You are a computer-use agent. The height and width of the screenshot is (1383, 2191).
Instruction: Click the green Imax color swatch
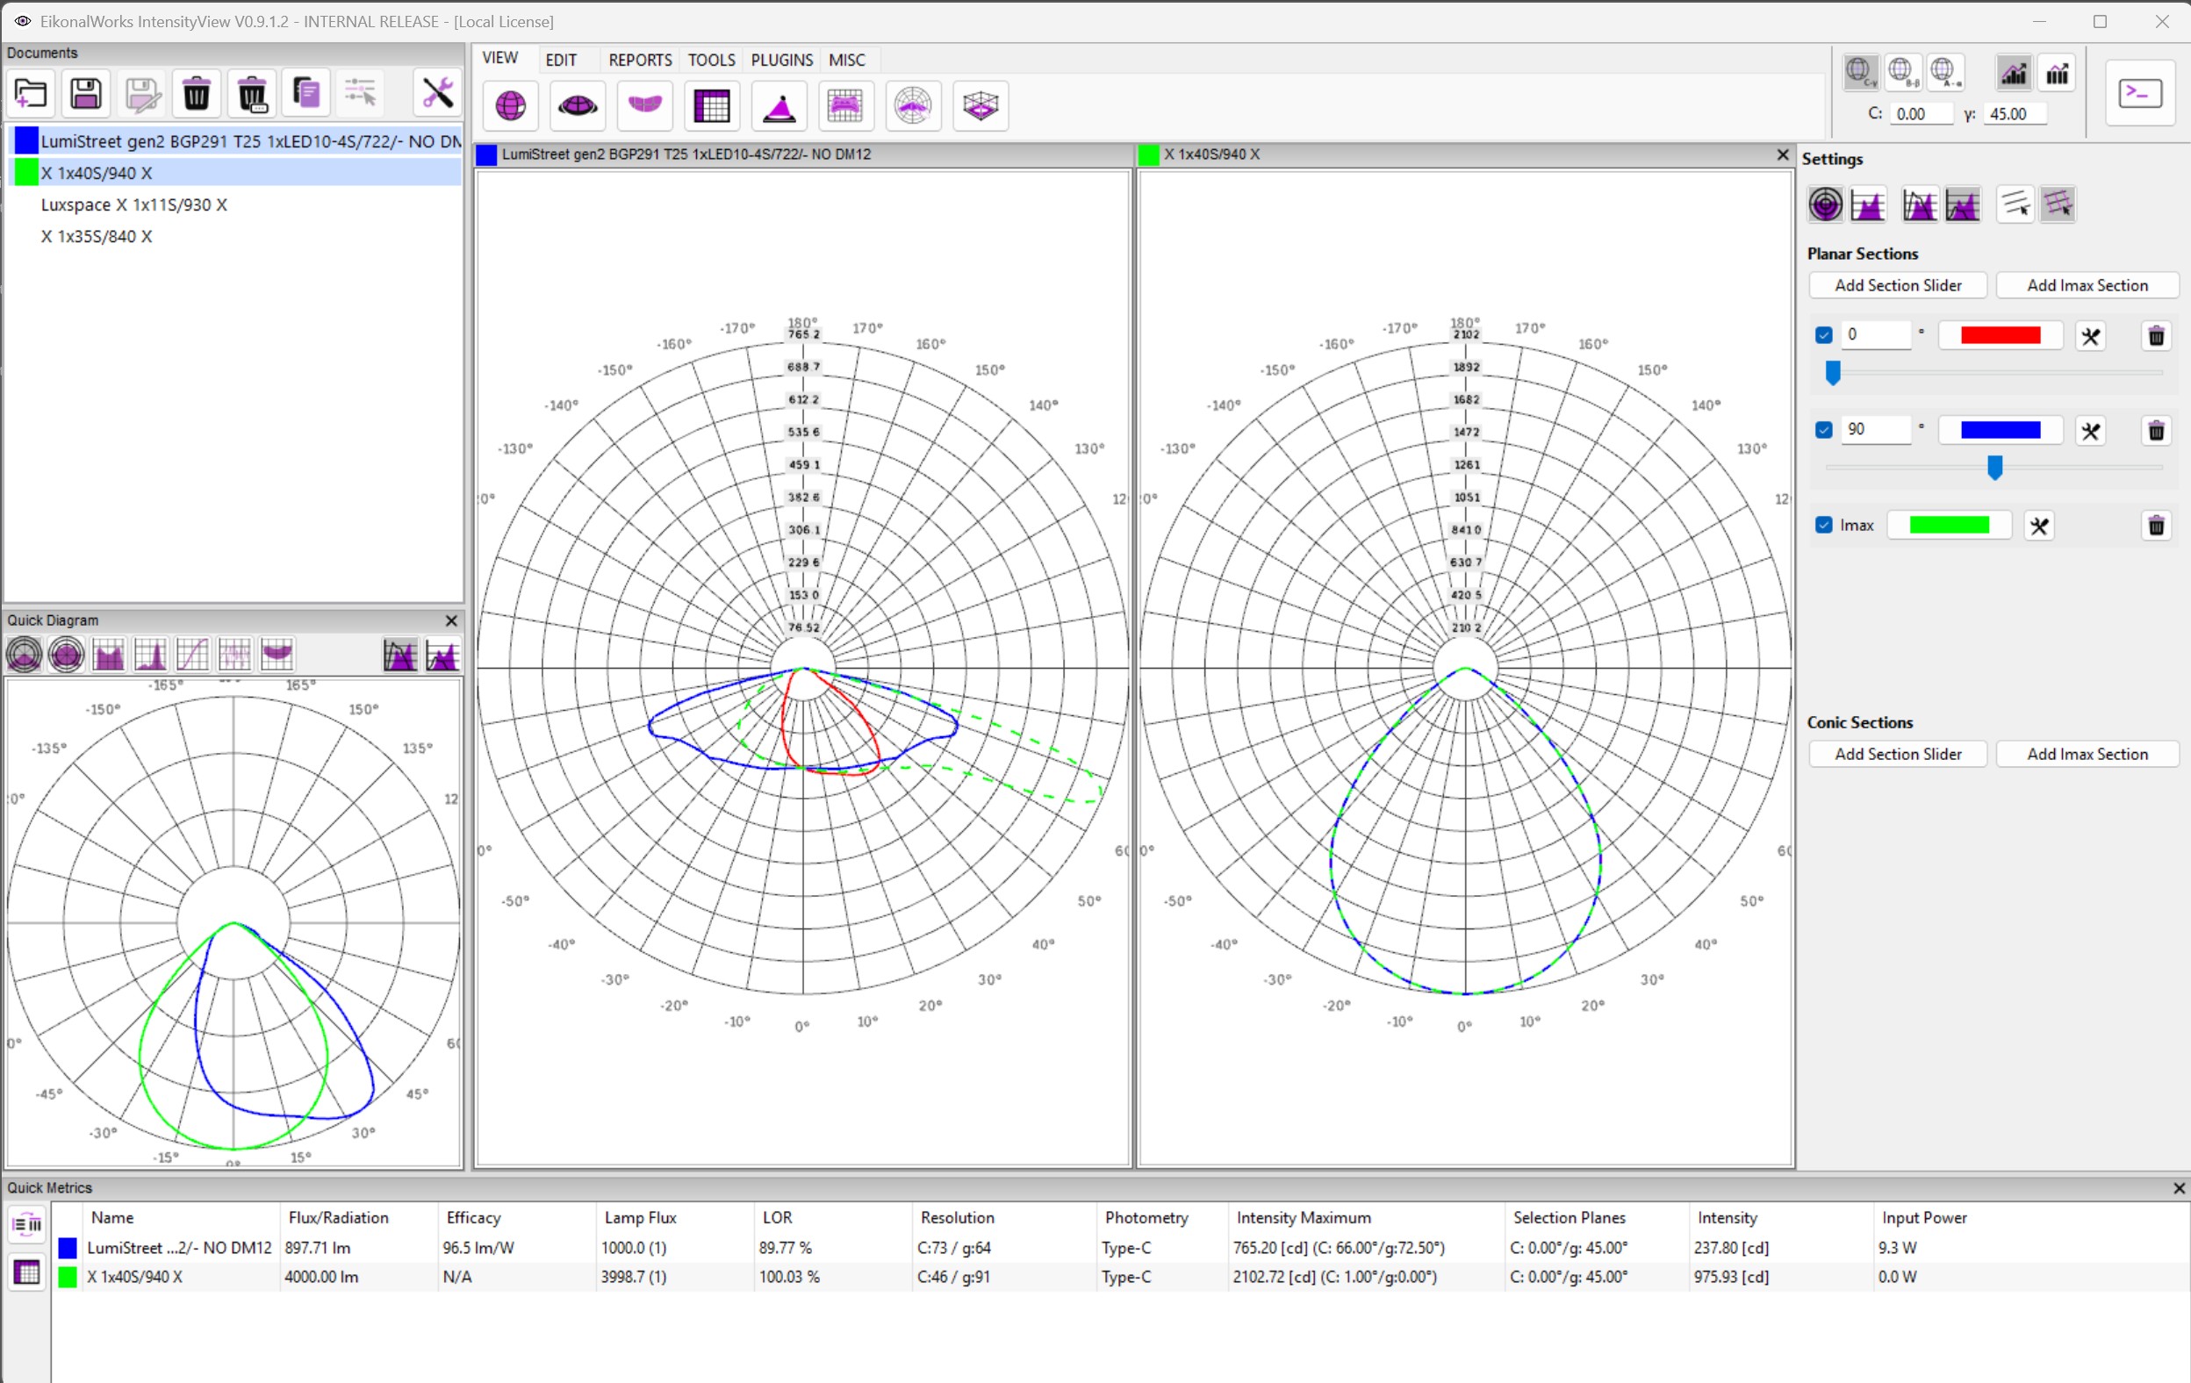click(x=1949, y=525)
